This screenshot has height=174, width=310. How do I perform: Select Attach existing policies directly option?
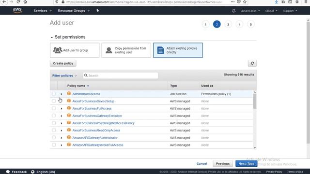coord(178,50)
